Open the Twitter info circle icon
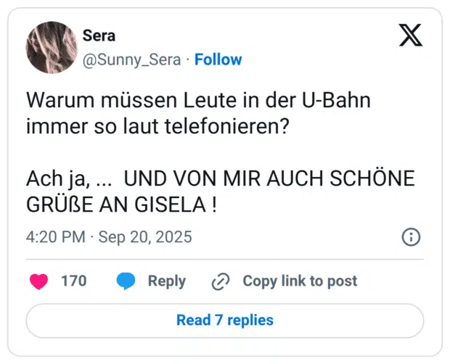Image resolution: width=450 pixels, height=364 pixels. pos(411,237)
